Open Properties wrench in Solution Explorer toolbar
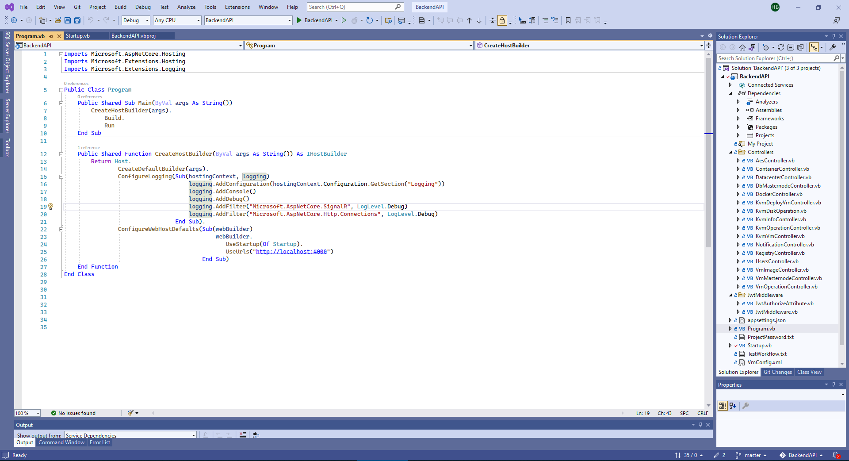The height and width of the screenshot is (461, 849). (833, 47)
